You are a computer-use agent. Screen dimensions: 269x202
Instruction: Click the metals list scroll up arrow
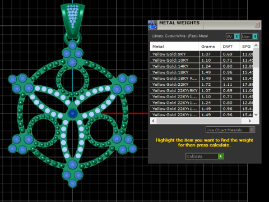(256, 45)
